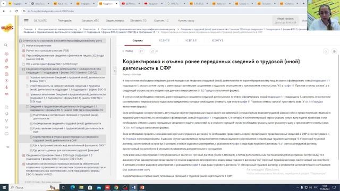Open Chrome from the taskbar
The height and width of the screenshot is (191, 340).
[116, 187]
